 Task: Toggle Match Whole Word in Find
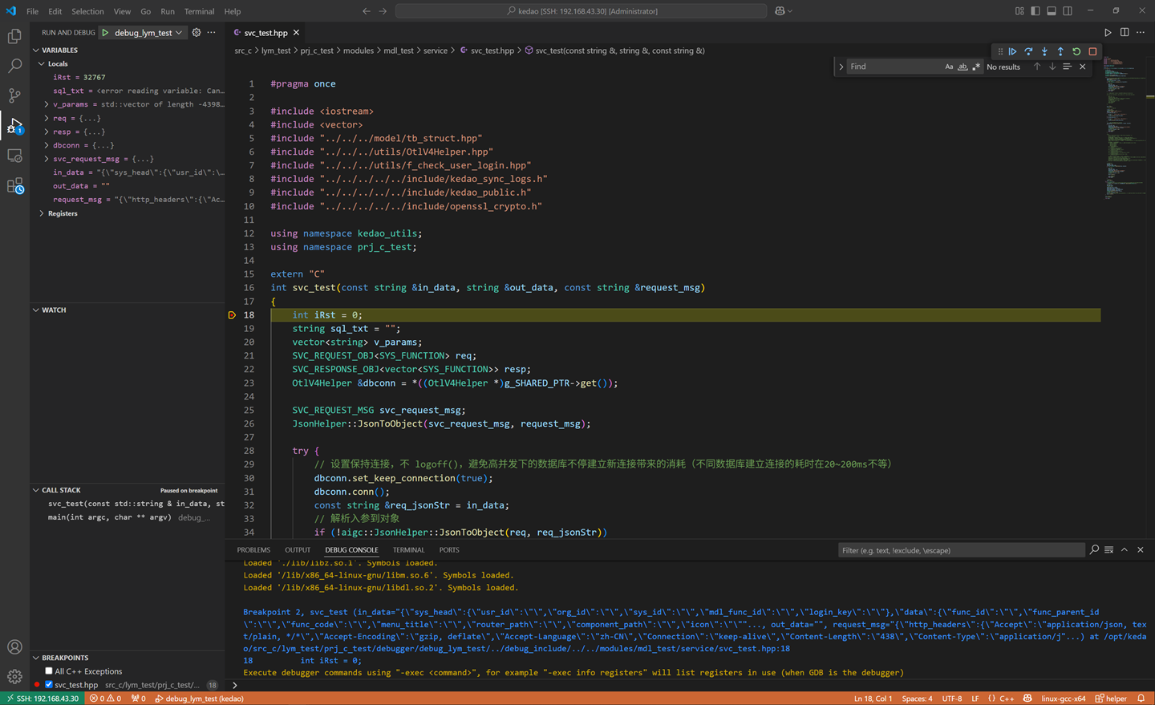point(962,67)
